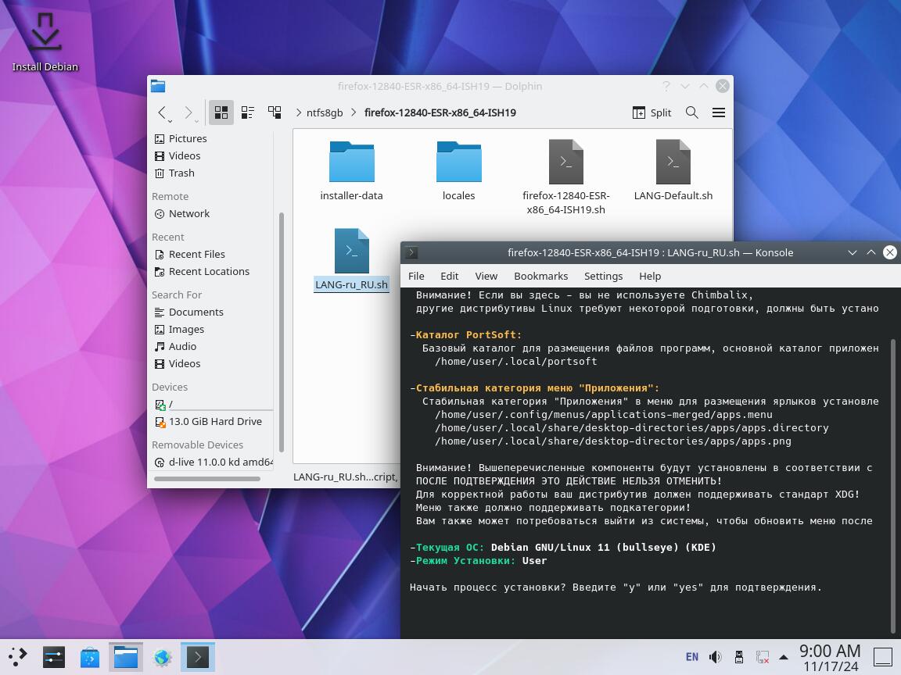Click the ntfs8gb breadcrumb path

[324, 112]
